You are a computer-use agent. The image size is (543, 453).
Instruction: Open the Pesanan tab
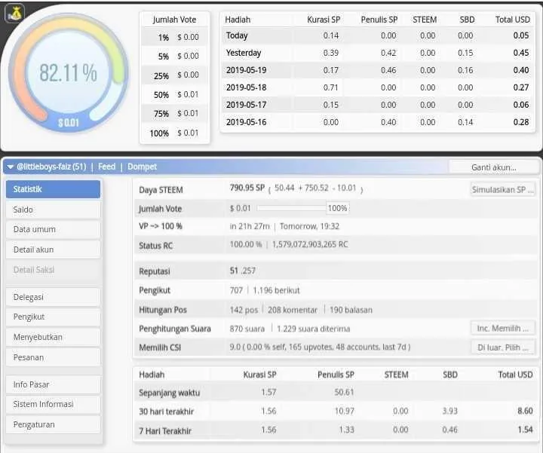[53, 357]
